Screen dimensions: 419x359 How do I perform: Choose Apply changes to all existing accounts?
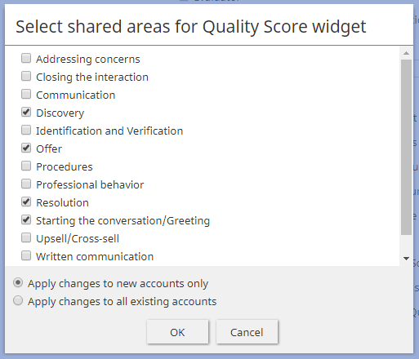click(18, 301)
